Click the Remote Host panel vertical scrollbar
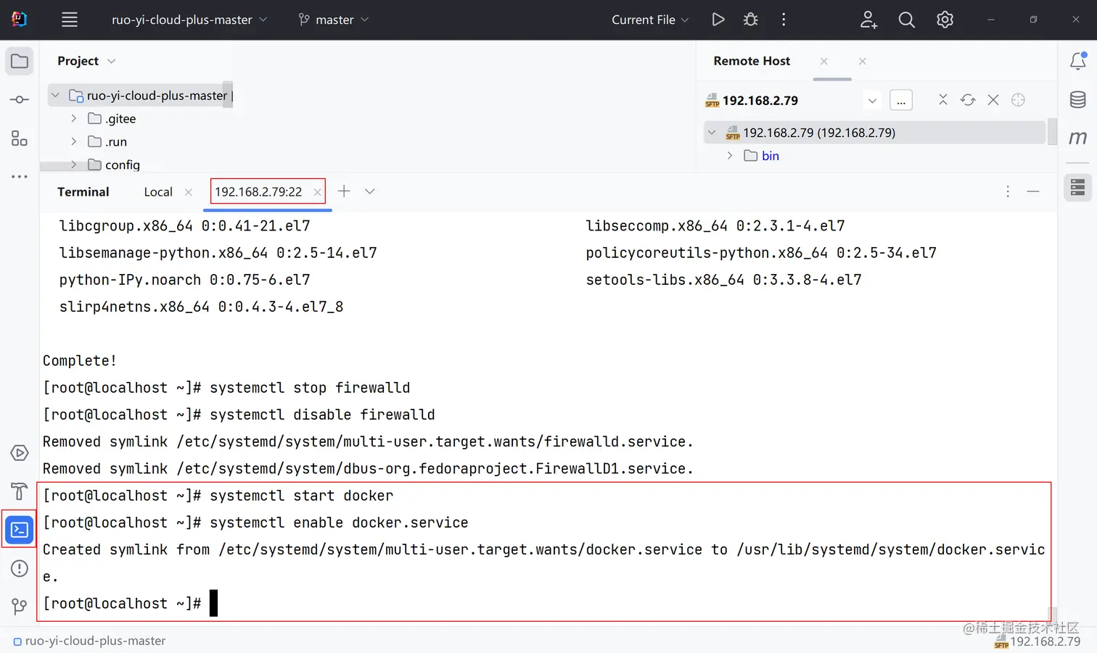Screen dimensions: 1097x653 click(x=1052, y=133)
